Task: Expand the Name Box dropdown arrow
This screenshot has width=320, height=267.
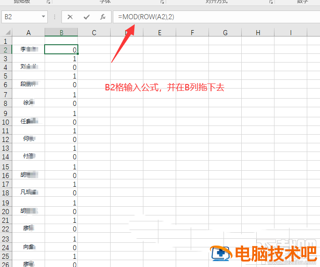Action: [x=43, y=16]
